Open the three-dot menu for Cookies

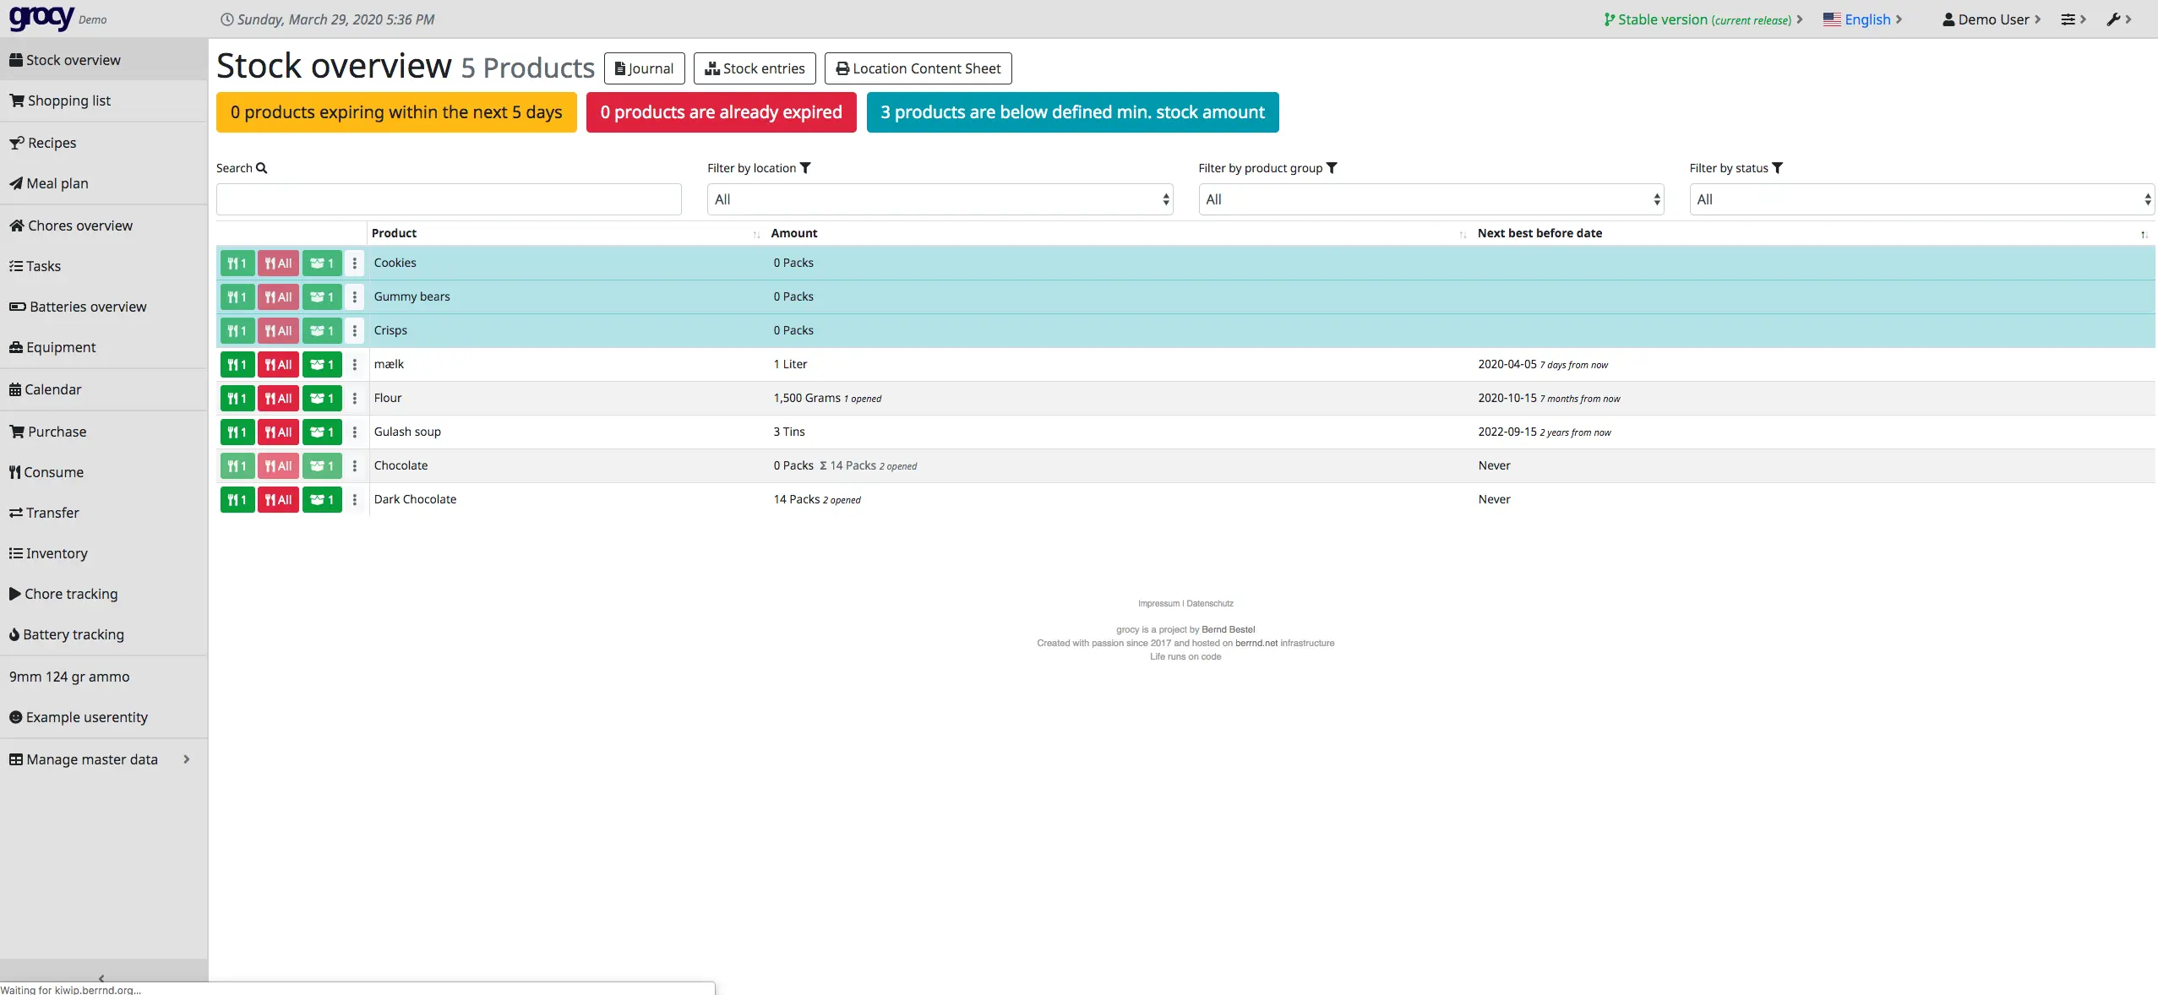355,264
